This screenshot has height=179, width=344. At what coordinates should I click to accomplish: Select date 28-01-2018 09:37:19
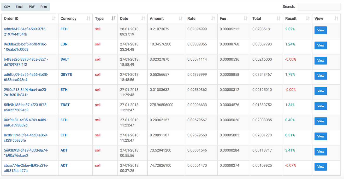(x=129, y=32)
